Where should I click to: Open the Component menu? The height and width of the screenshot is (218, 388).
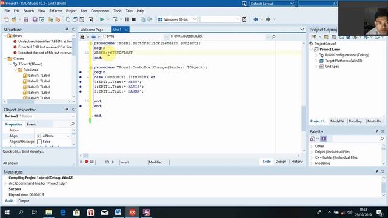(100, 11)
